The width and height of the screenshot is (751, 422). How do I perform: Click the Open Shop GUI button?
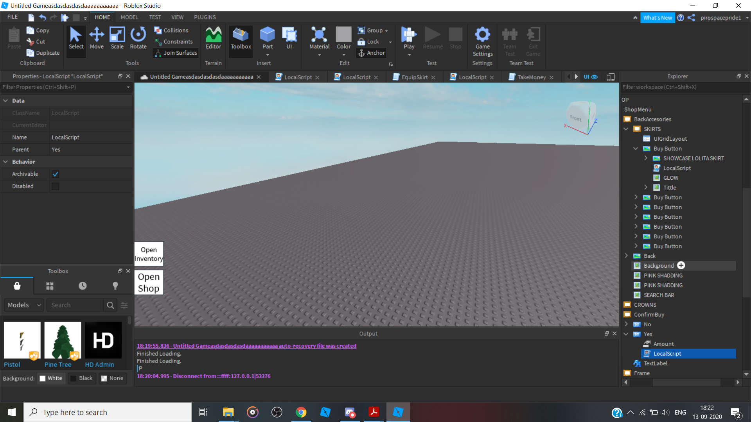149,282
